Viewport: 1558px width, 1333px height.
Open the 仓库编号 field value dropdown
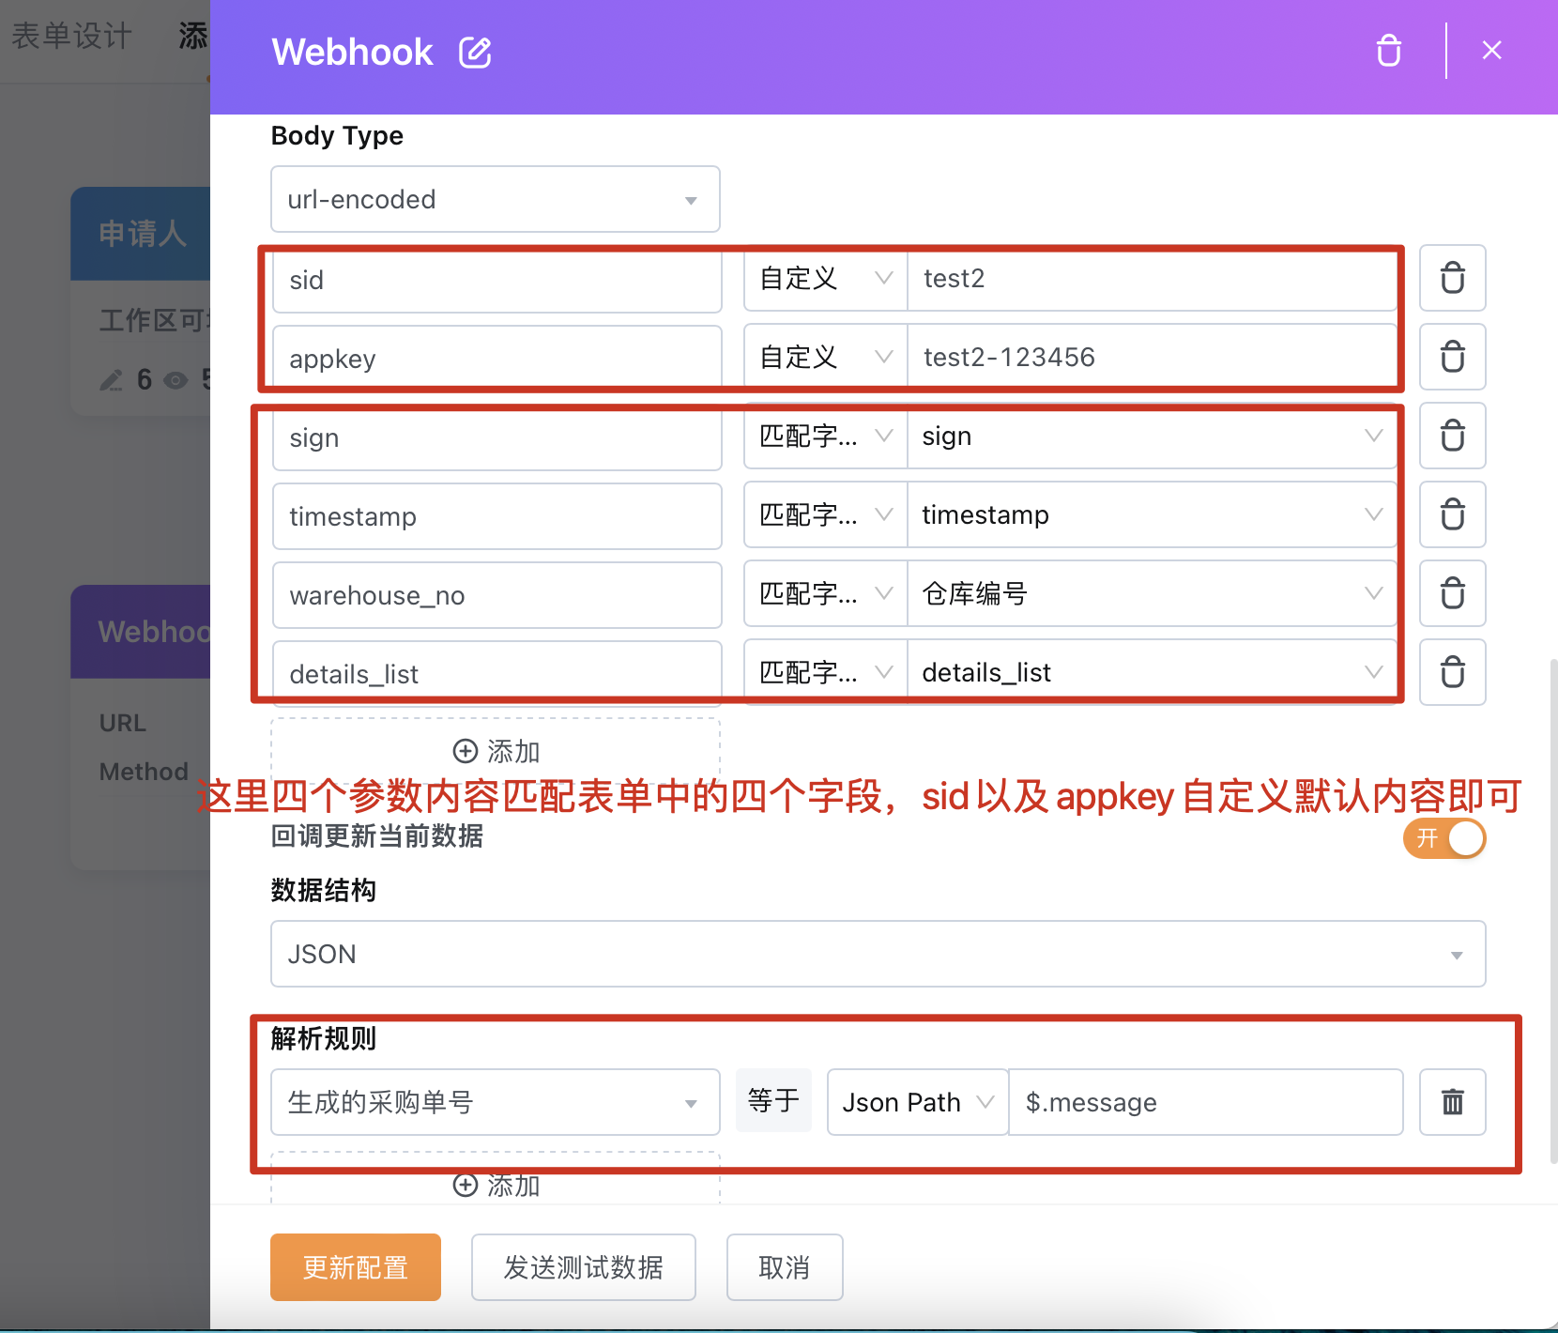coord(1152,593)
